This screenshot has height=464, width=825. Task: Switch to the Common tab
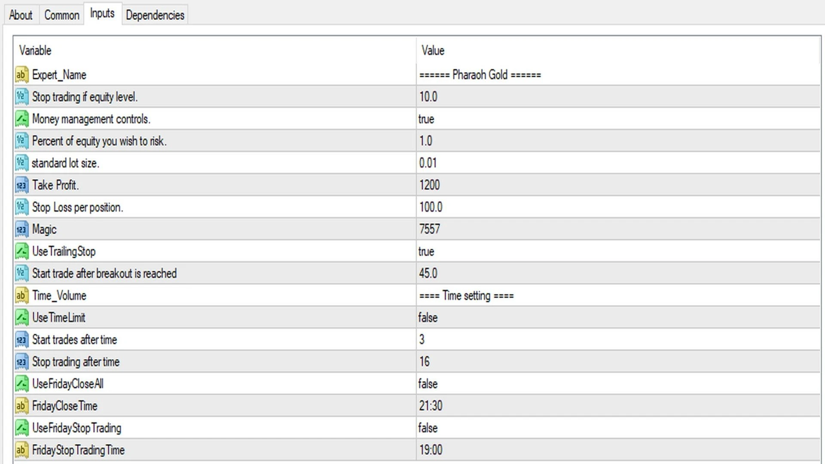[x=61, y=15]
